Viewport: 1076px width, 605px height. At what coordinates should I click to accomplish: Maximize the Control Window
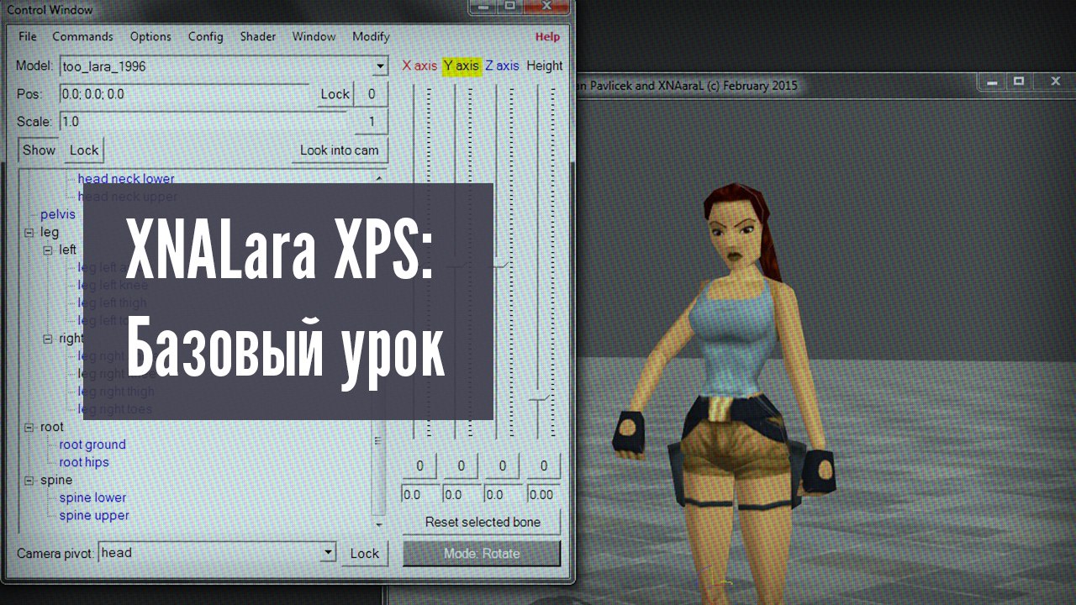pos(511,7)
